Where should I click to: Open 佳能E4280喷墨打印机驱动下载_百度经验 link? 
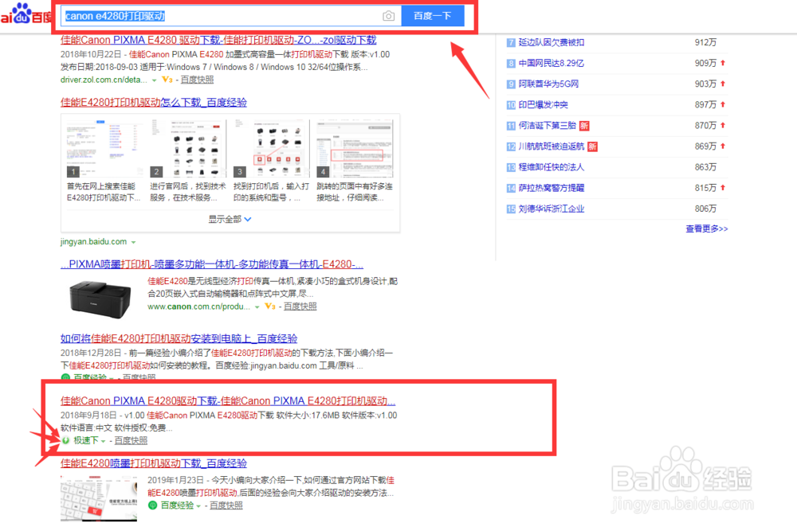pyautogui.click(x=154, y=463)
